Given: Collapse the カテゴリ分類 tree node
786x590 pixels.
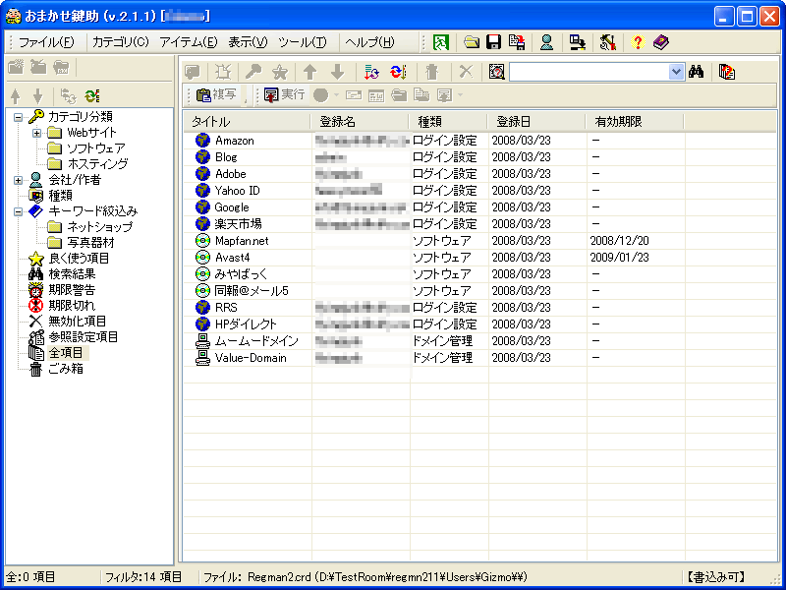Looking at the screenshot, I should tap(19, 117).
